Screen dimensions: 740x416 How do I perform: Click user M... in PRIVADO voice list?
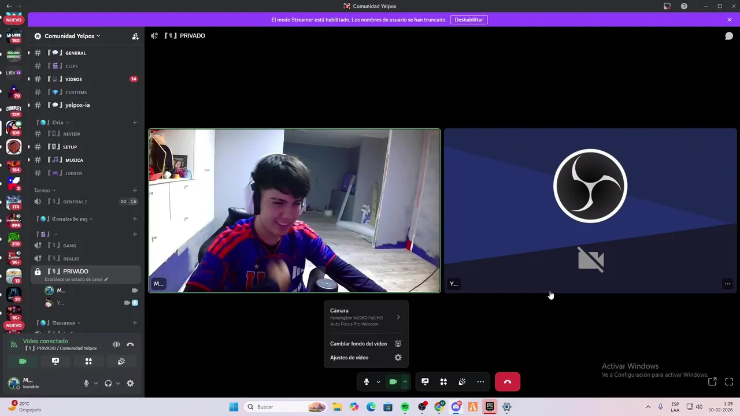(x=91, y=291)
